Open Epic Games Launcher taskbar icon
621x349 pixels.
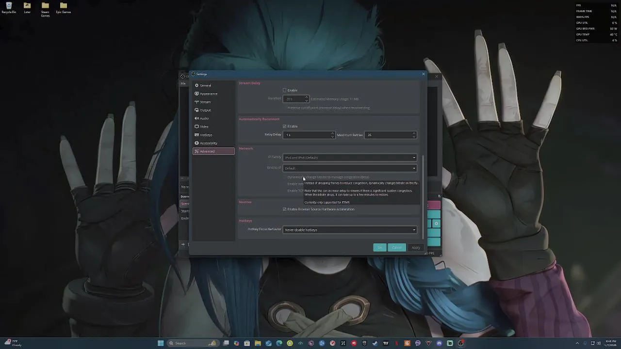[x=364, y=343]
